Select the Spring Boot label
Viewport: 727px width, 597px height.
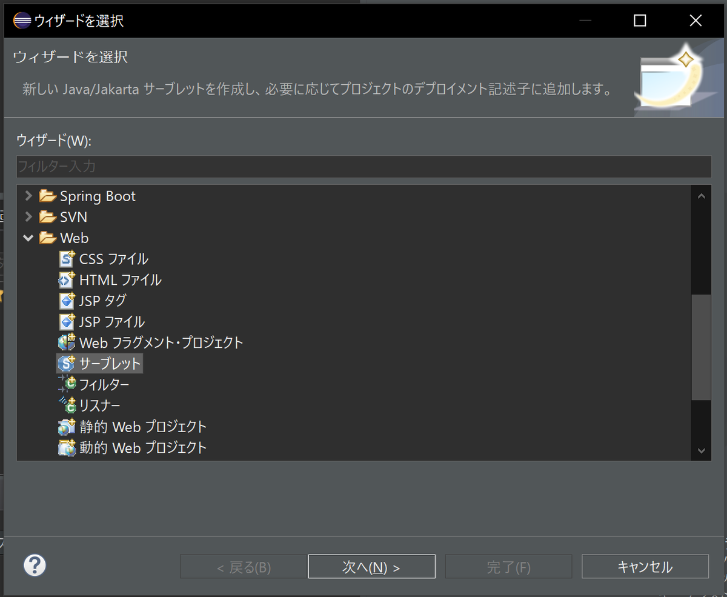pyautogui.click(x=98, y=196)
